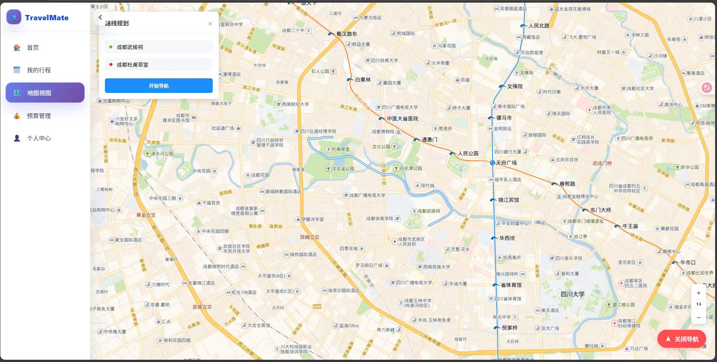Click the 牛王庙 metro station marker
This screenshot has width=717, height=362.
617,226
